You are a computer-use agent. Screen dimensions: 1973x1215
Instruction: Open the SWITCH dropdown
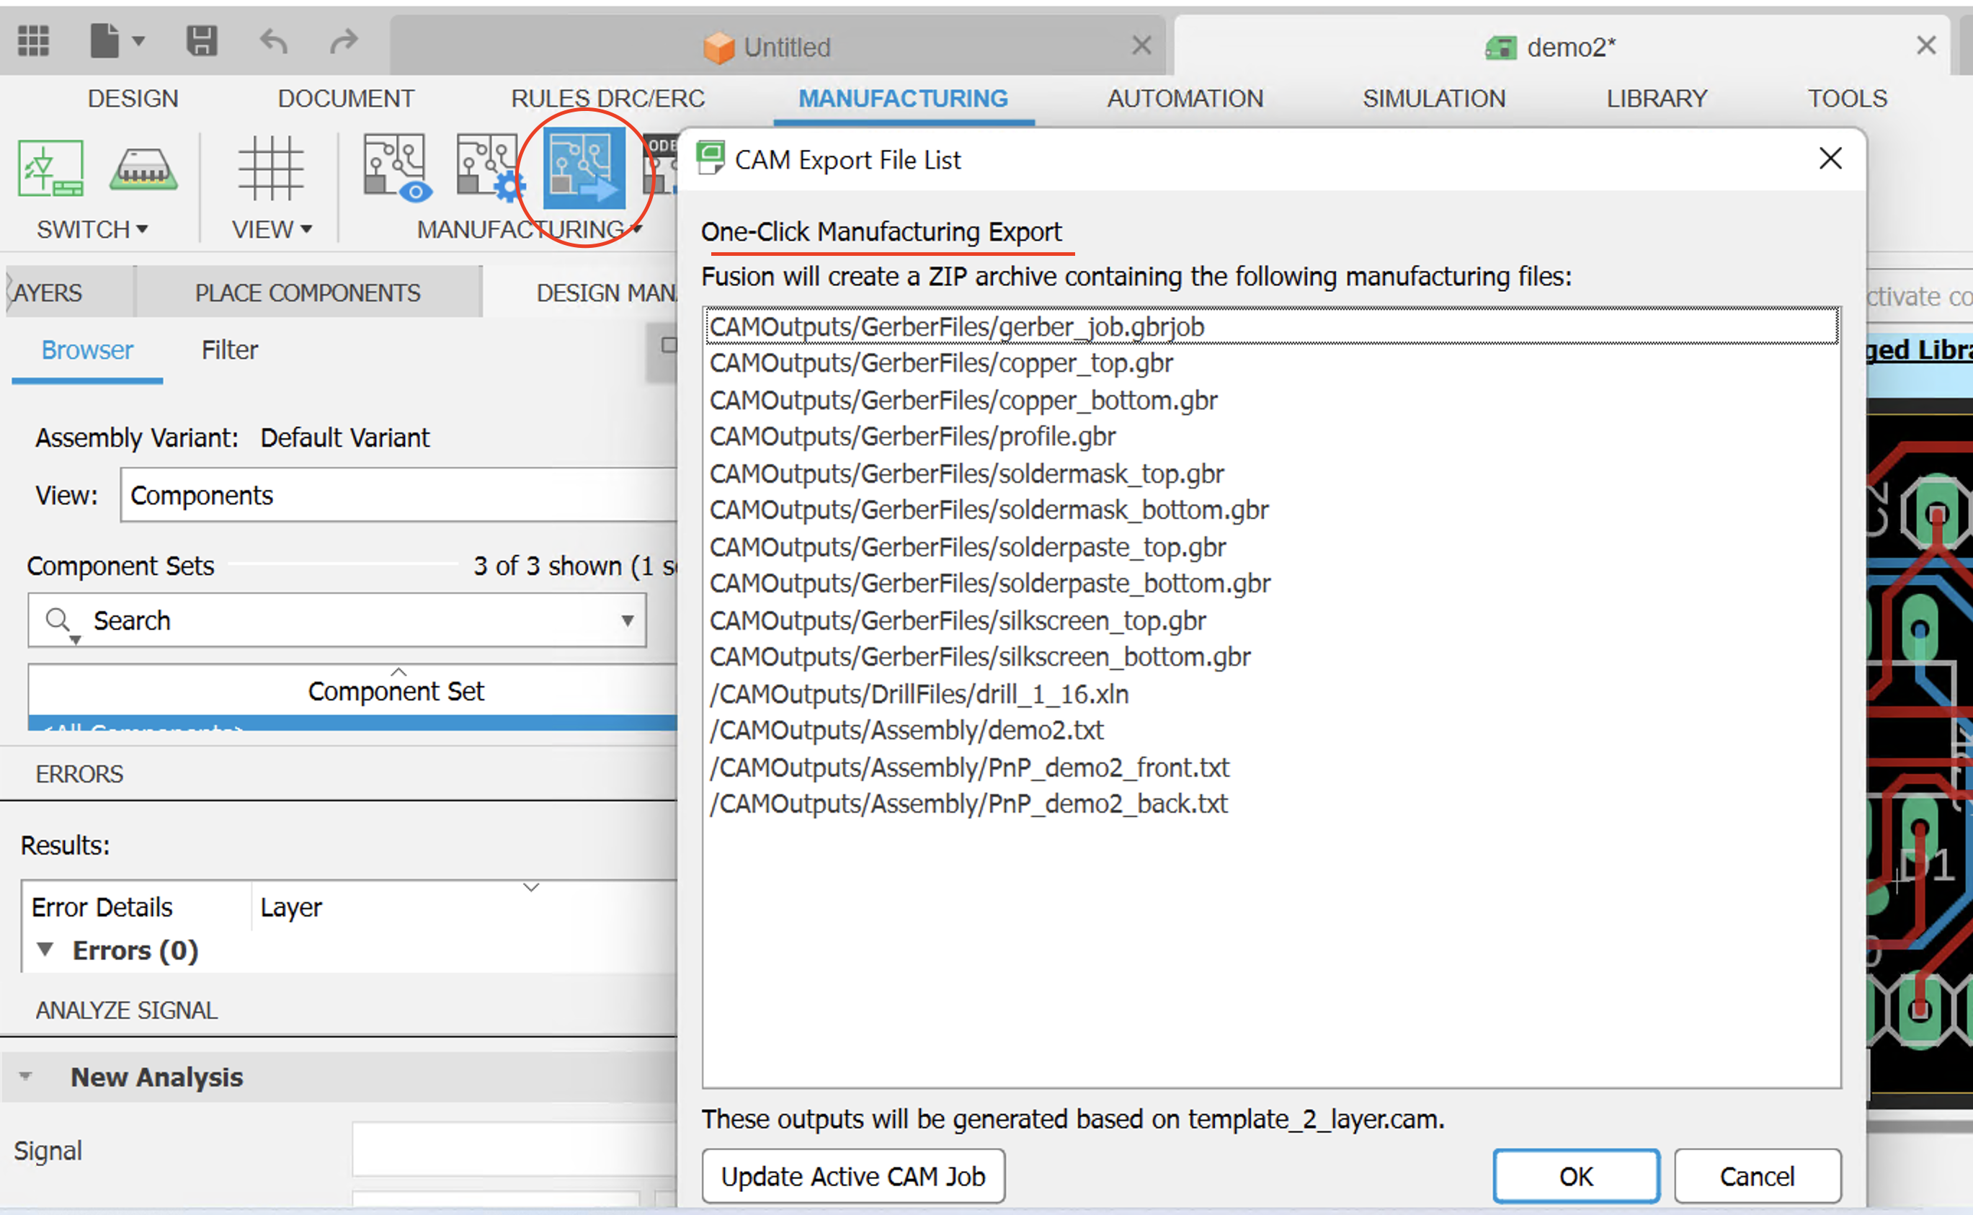pos(92,230)
